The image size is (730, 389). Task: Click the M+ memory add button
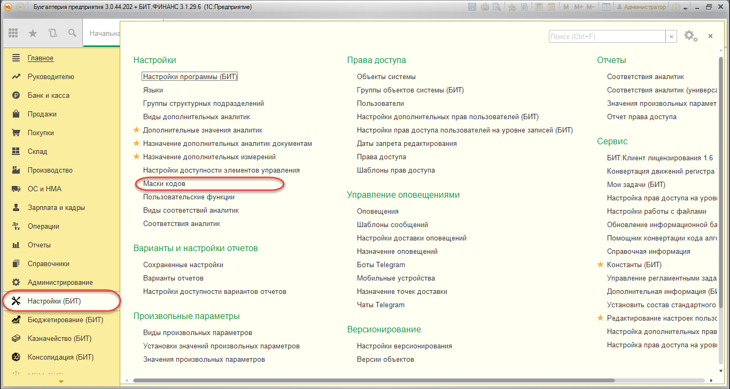(578, 7)
